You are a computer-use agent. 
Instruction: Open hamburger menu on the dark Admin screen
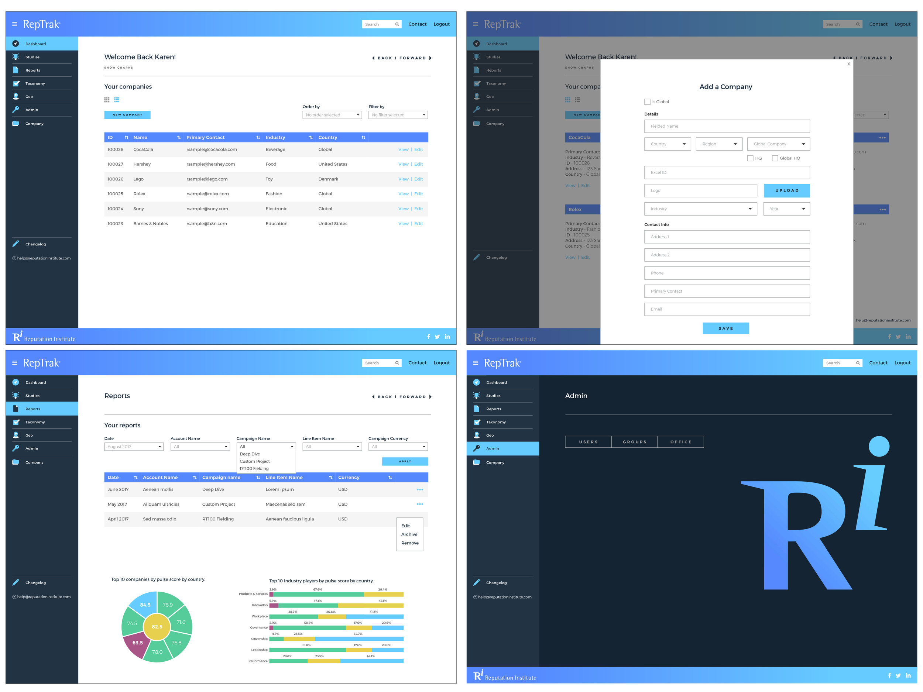coord(476,363)
